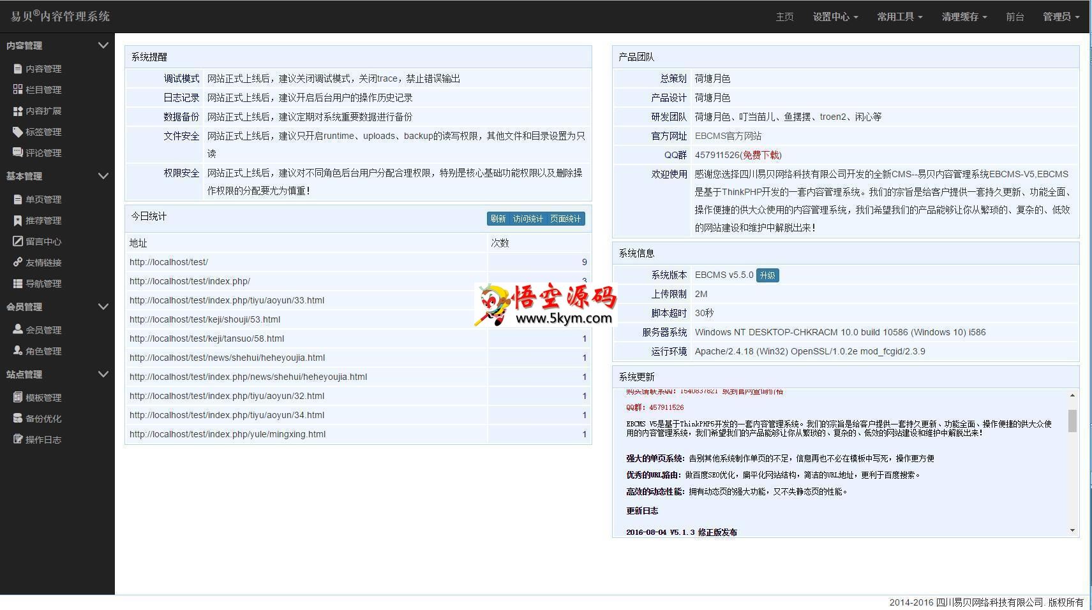Click the 标签管理 tag icon

tap(18, 132)
